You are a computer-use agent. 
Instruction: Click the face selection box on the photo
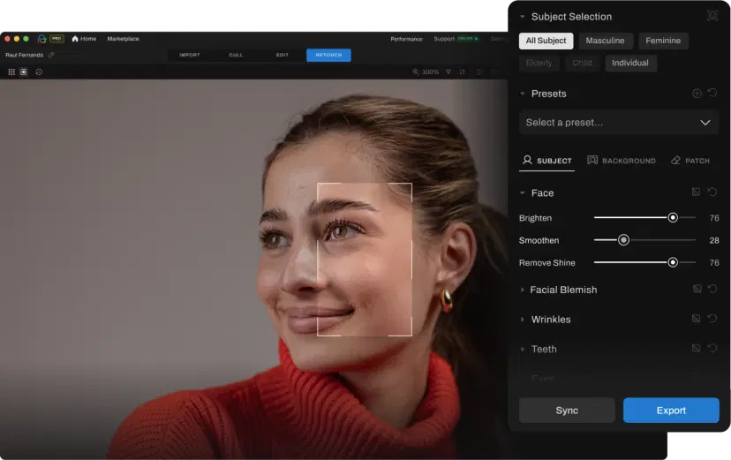pyautogui.click(x=365, y=259)
